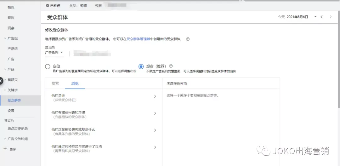Click help icon beside 观察（推荐）
The width and height of the screenshot is (340, 166).
(171, 66)
